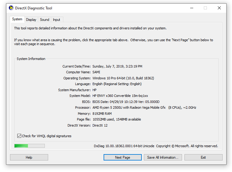
Task: Click the BIOS label
Action: pos(86,102)
